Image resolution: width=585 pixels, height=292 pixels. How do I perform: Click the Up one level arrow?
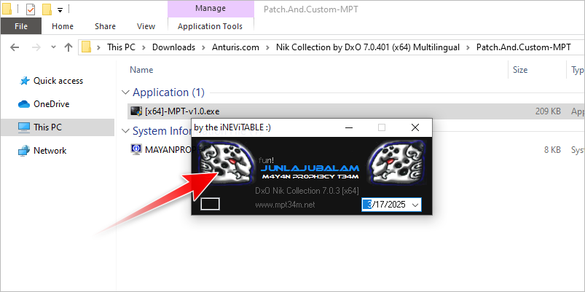(x=68, y=47)
